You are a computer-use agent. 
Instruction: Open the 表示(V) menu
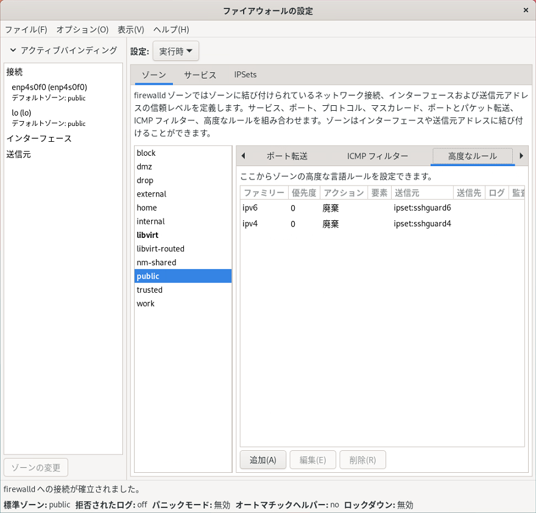click(130, 29)
